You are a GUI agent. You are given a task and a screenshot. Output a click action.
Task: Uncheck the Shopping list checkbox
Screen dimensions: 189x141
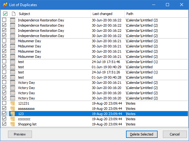click(x=4, y=124)
